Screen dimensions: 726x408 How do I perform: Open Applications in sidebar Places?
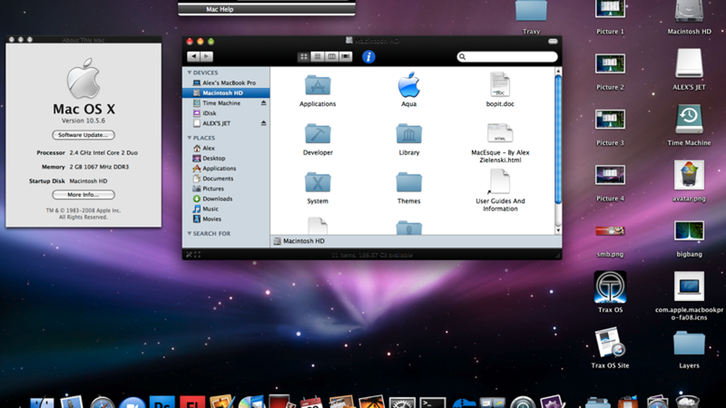point(226,168)
